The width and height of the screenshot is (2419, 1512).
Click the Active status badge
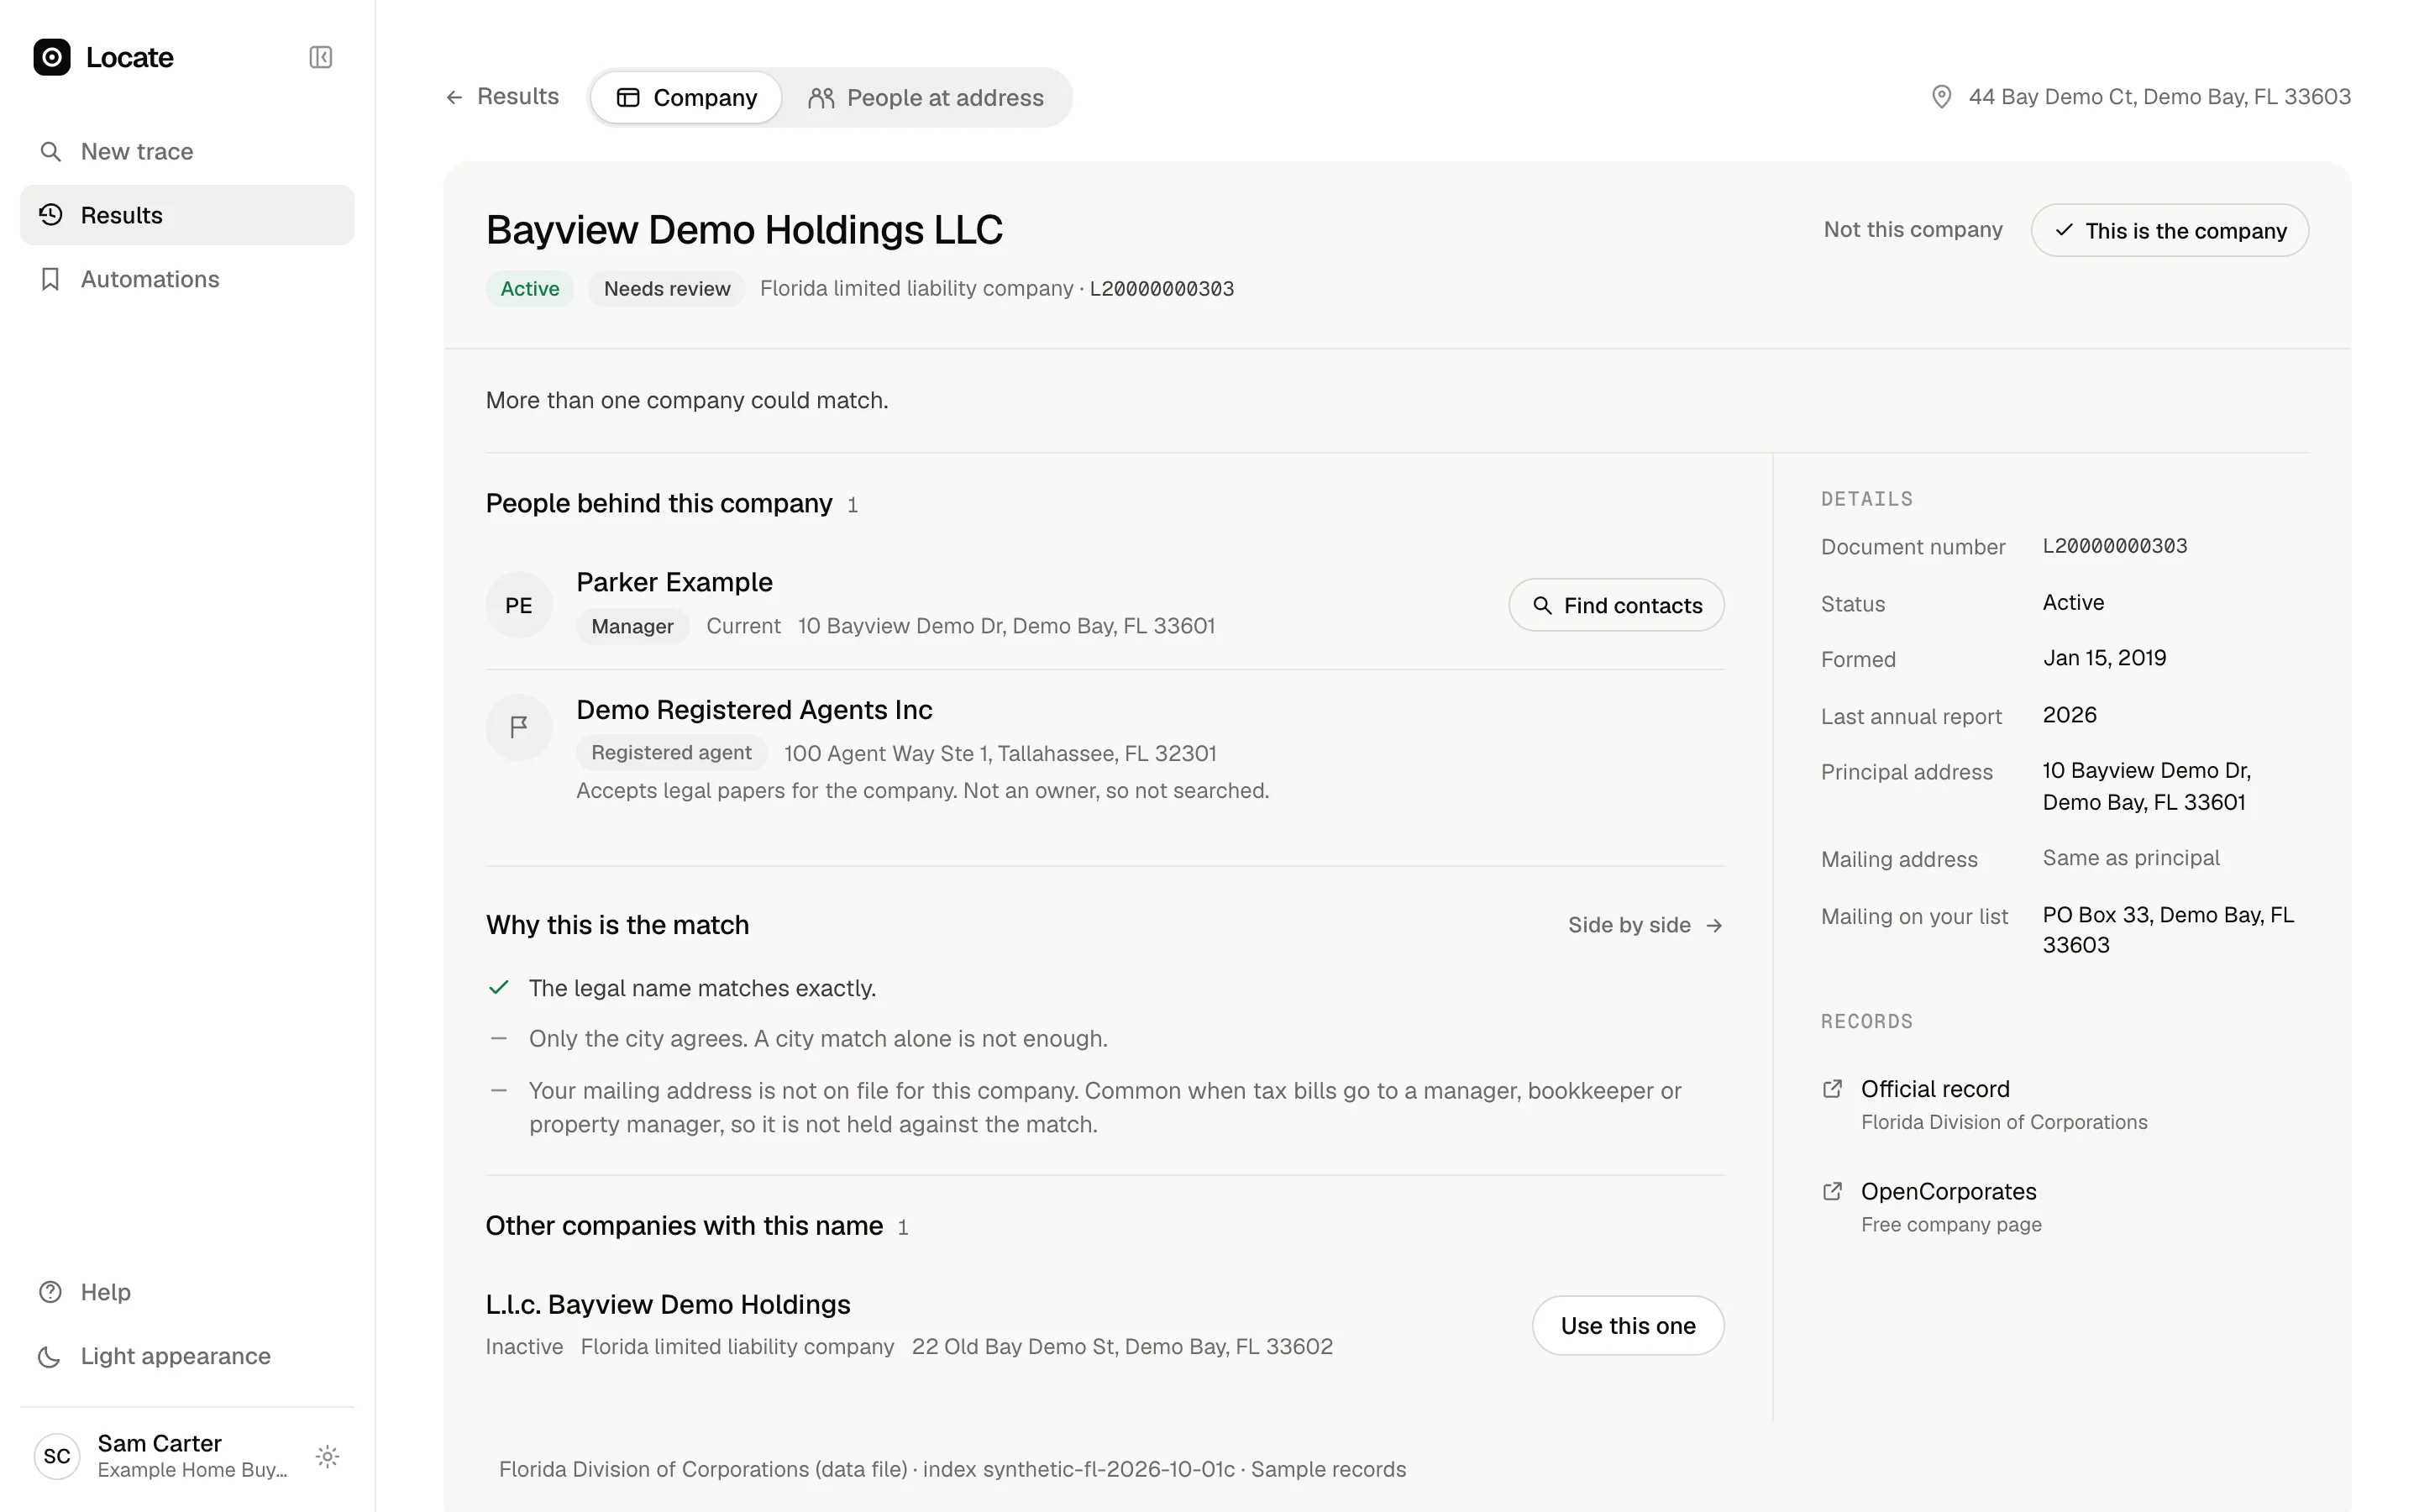click(x=530, y=289)
